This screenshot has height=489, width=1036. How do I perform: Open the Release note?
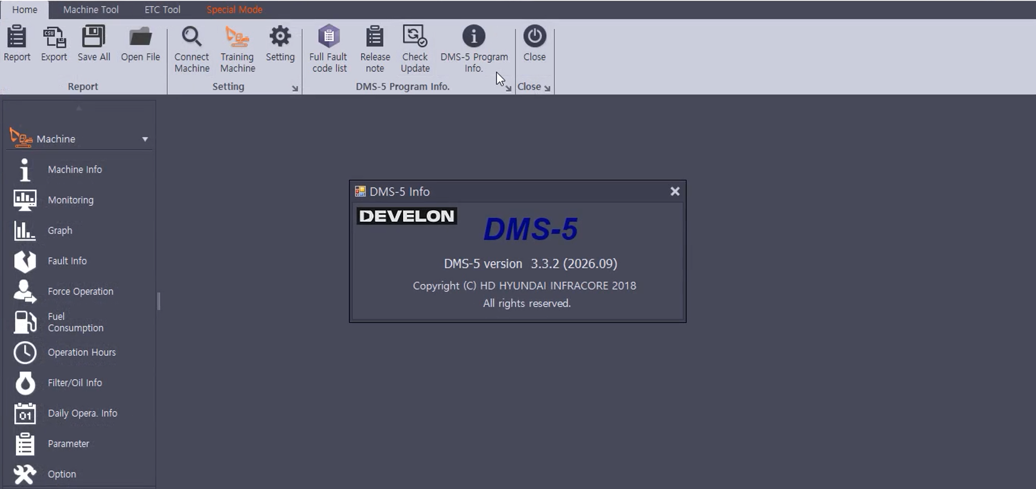375,49
